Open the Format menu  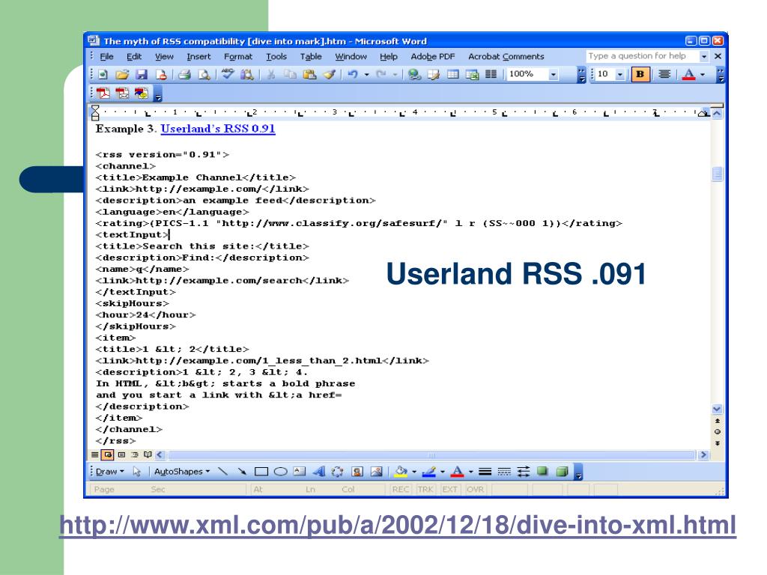pyautogui.click(x=238, y=56)
